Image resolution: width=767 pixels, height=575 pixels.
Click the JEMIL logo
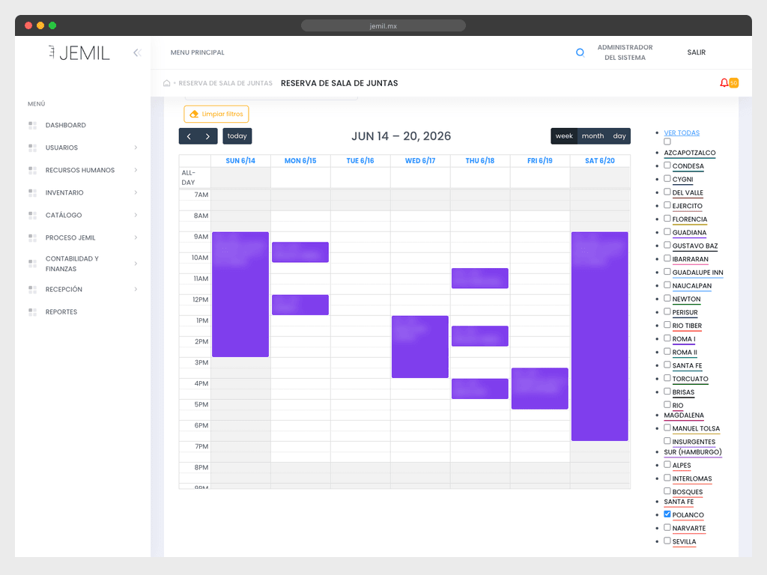point(79,53)
